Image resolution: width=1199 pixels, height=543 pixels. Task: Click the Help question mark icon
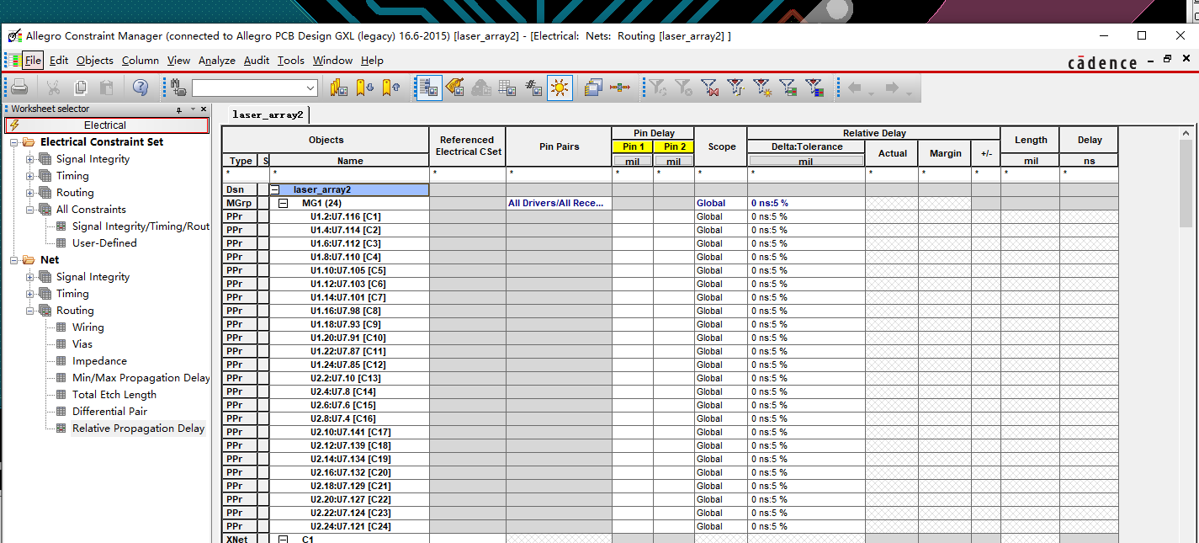[x=141, y=88]
